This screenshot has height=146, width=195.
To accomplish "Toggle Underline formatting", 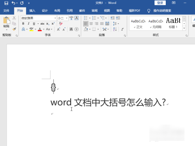I will [x=34, y=24].
